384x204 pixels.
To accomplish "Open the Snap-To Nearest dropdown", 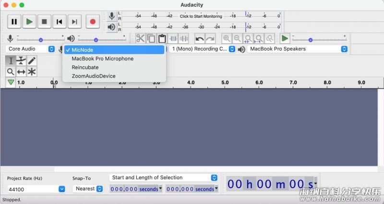I will [x=88, y=189].
